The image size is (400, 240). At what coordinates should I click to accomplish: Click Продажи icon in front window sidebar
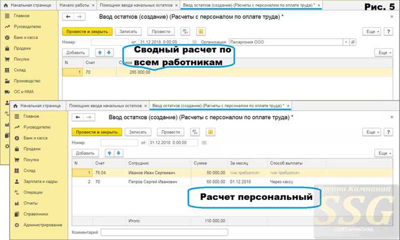tap(17, 149)
